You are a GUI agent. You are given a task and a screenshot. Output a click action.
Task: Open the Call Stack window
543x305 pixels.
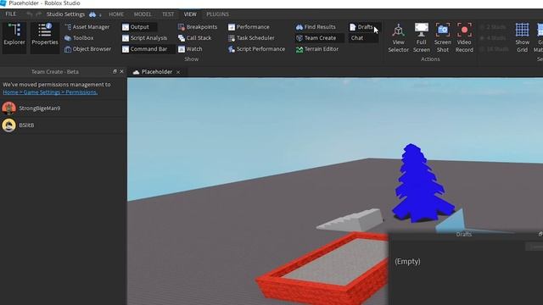tap(195, 38)
